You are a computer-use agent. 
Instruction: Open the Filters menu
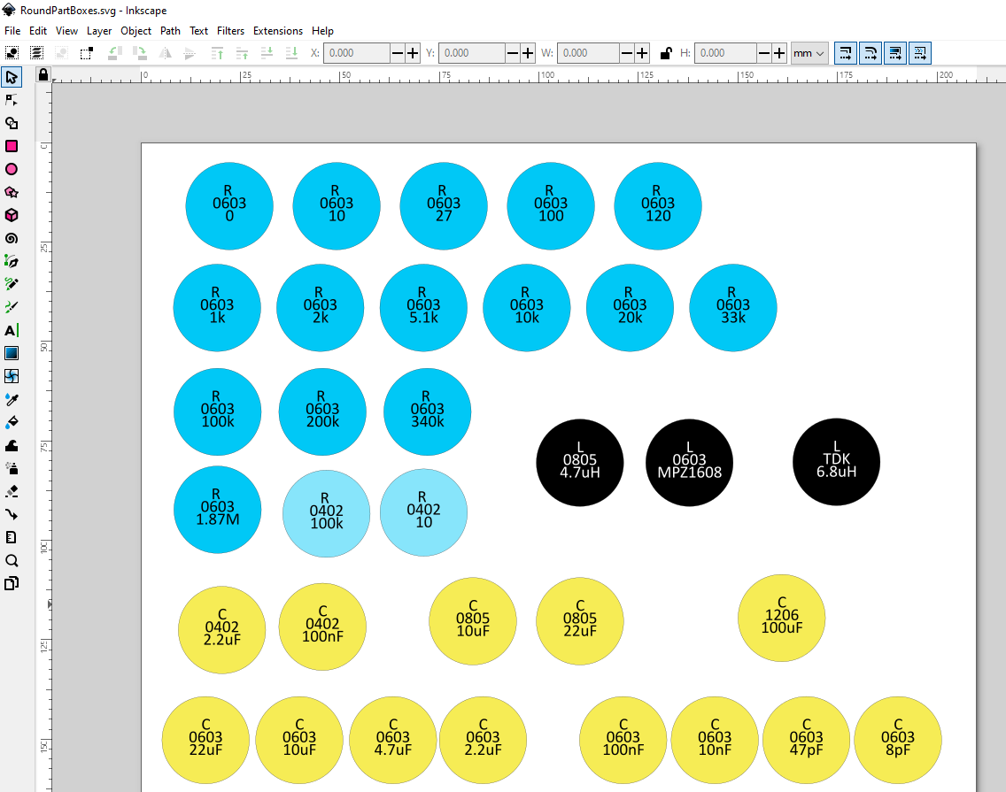pyautogui.click(x=230, y=30)
